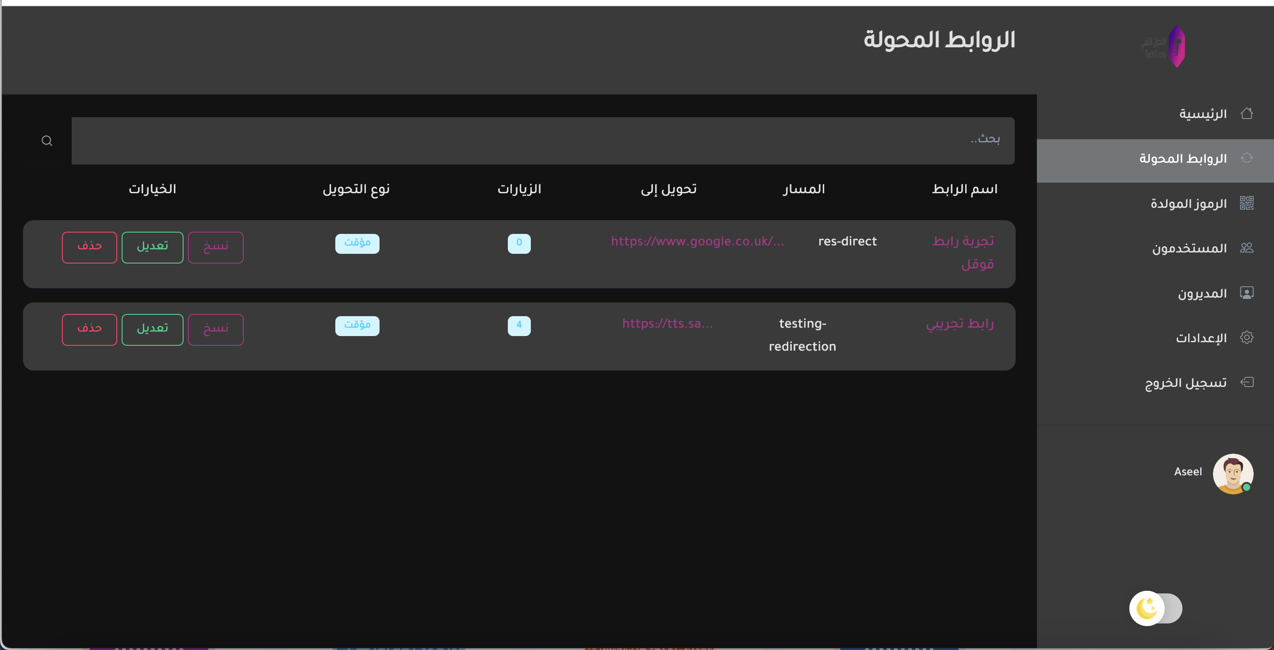
Task: Click the search magnifier icon
Action: (47, 141)
